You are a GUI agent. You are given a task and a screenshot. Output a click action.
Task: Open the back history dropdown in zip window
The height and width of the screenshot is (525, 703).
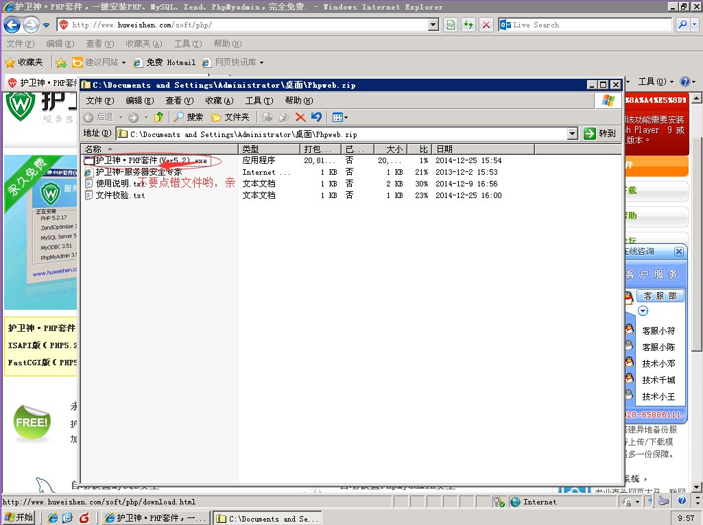pyautogui.click(x=121, y=118)
